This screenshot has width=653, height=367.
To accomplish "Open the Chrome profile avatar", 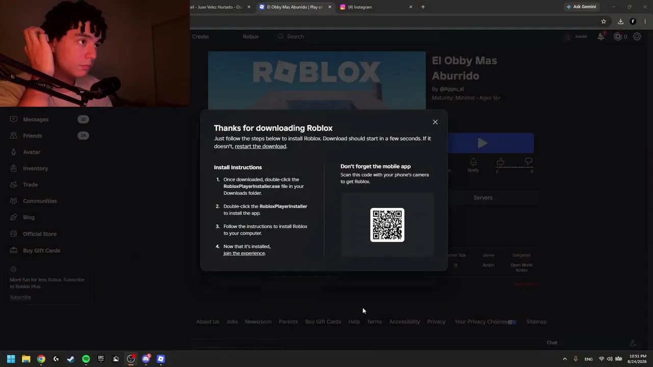I will coord(633,21).
